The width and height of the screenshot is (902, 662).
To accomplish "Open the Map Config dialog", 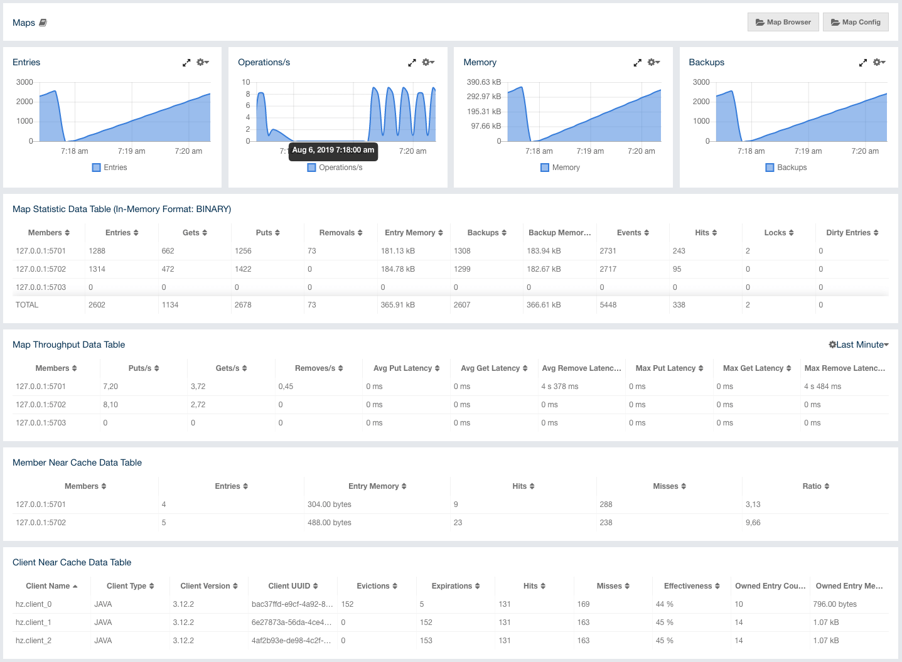I will click(x=856, y=22).
